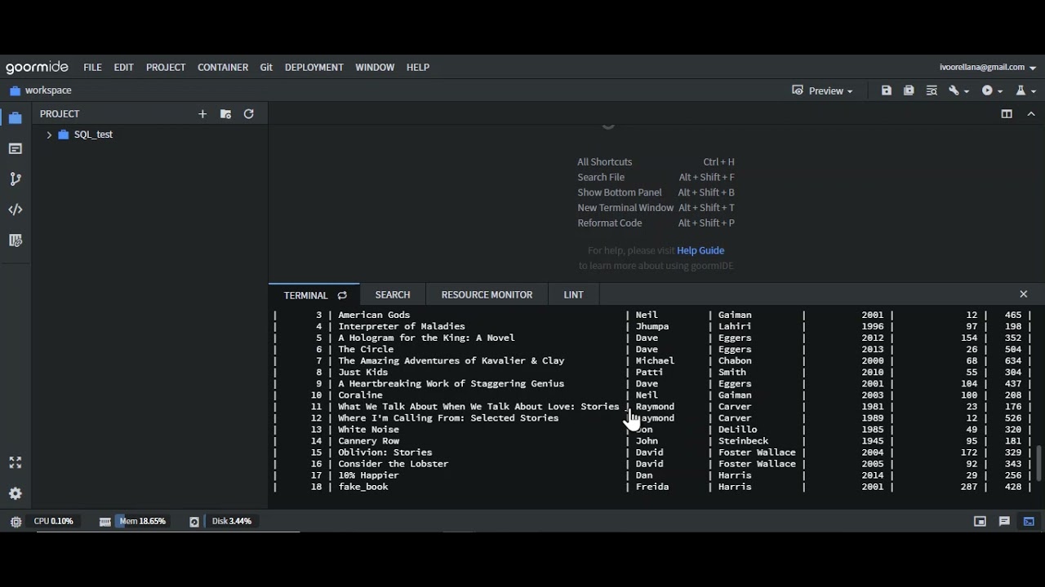1045x587 pixels.
Task: Open the Git menu
Action: tap(266, 68)
